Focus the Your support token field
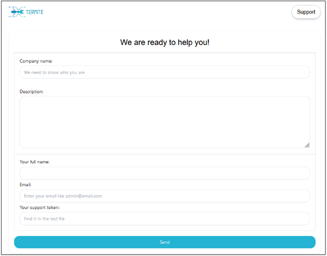Screen dimensions: 327x256 [164, 219]
